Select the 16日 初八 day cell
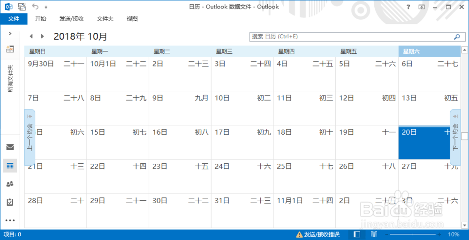This screenshot has height=240, width=469. coord(180,143)
